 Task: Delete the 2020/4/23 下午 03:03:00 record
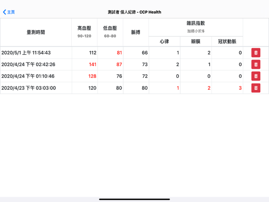pyautogui.click(x=256, y=88)
